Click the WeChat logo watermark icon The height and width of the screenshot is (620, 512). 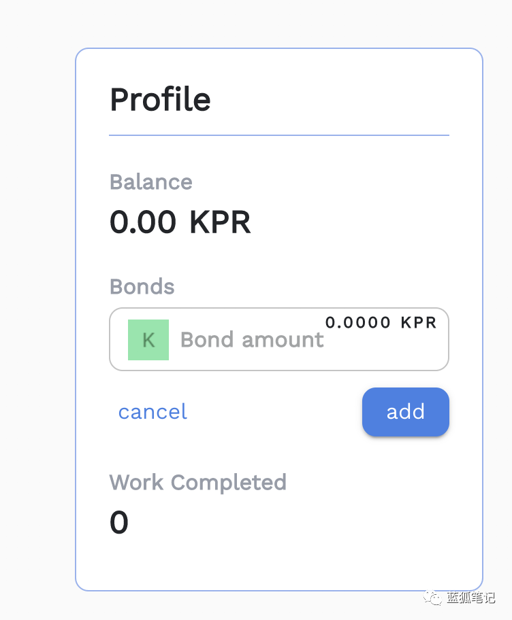[x=433, y=598]
